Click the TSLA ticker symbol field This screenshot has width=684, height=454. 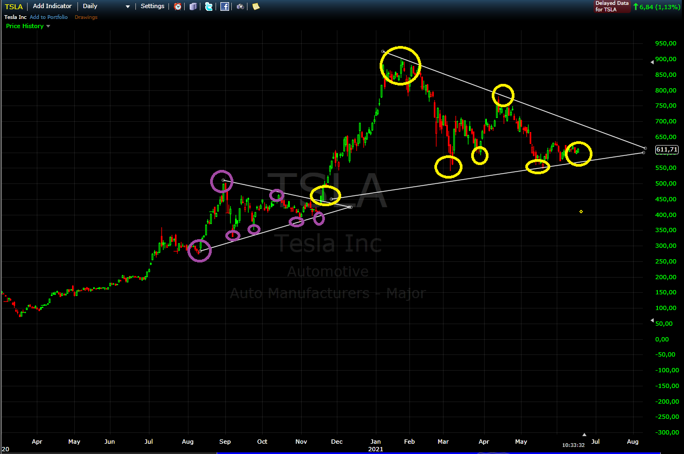[x=14, y=6]
